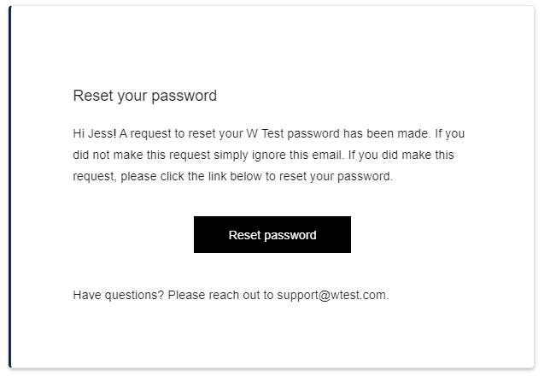This screenshot has height=382, width=550.
Task: Click the "Have questions?" text
Action: (x=119, y=296)
